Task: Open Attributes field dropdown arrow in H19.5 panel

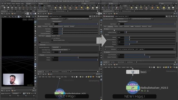Action: pyautogui.click(x=174, y=49)
